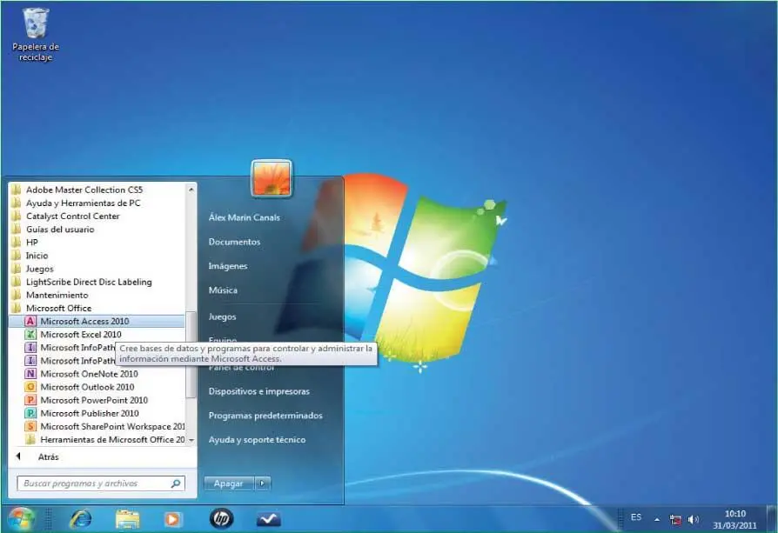778x533 pixels.
Task: Launch Microsoft Access 2010
Action: (97, 321)
